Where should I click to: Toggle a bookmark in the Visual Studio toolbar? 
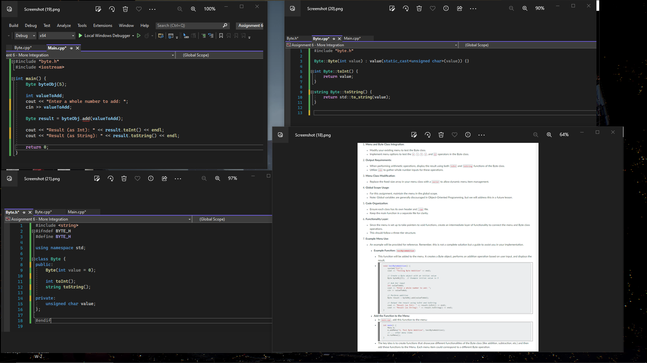[x=221, y=36]
